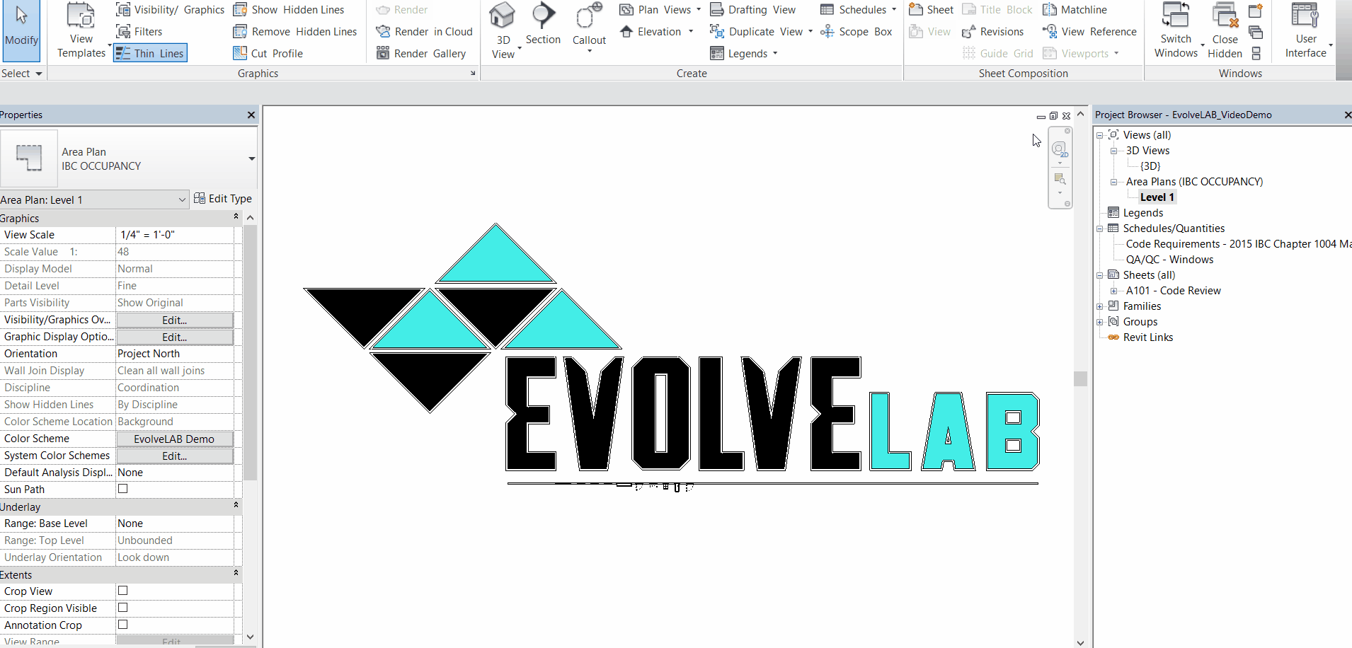The width and height of the screenshot is (1352, 648).
Task: Select Level 1 area plan in browser
Action: pyautogui.click(x=1157, y=197)
